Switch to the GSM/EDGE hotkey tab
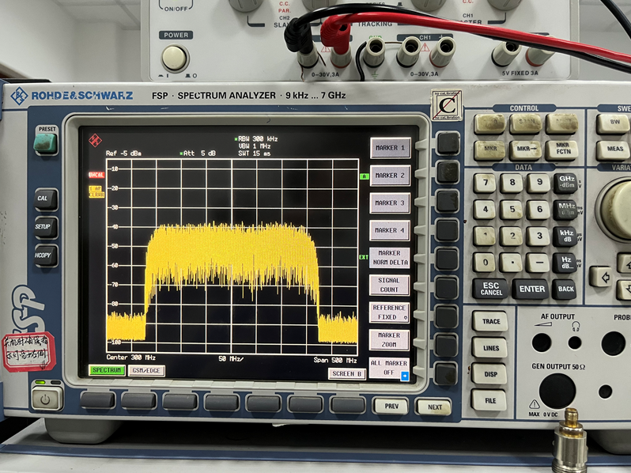This screenshot has height=473, width=631. pos(146,371)
